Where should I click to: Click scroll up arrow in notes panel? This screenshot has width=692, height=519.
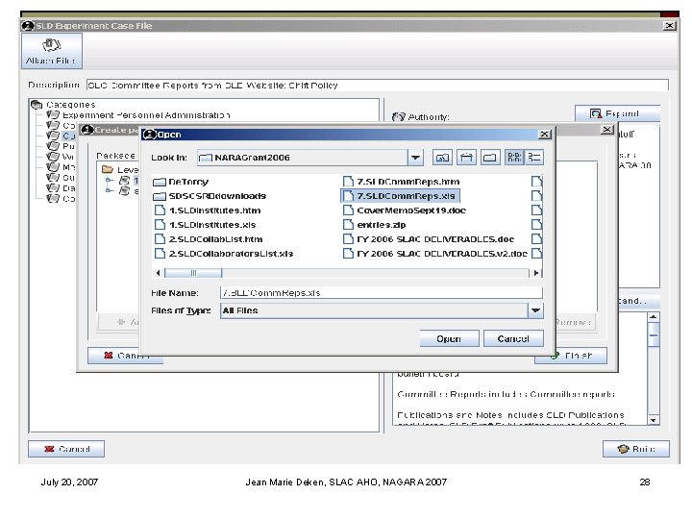coord(654,317)
